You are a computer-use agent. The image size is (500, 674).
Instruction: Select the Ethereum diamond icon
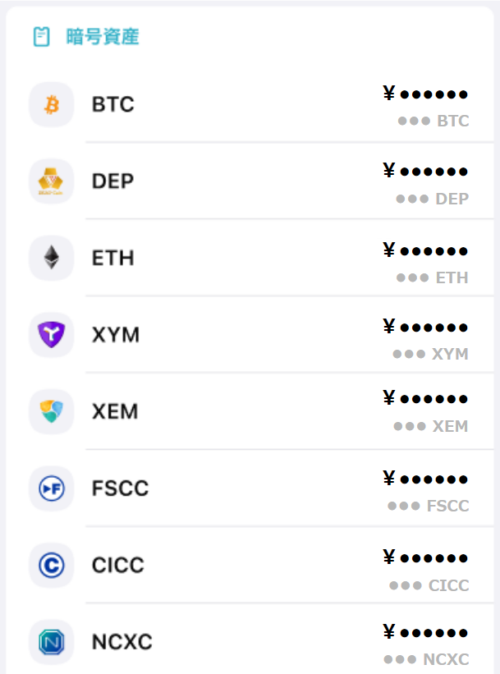tap(52, 258)
